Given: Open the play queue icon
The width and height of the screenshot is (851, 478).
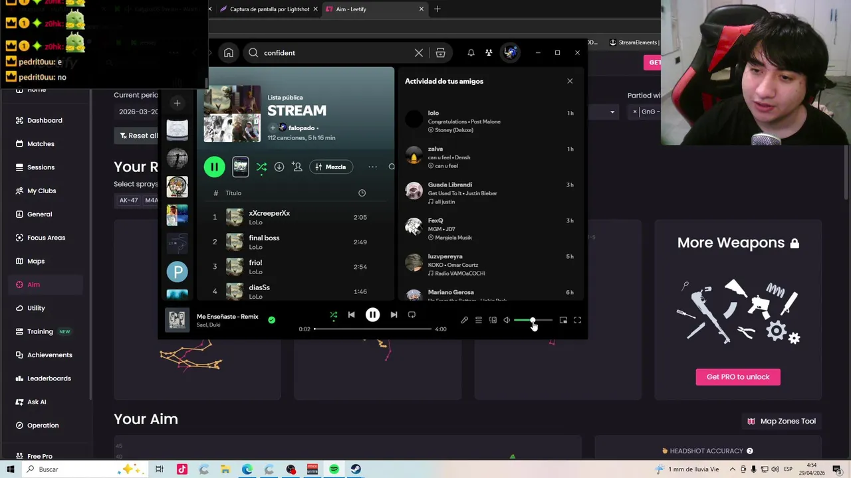Looking at the screenshot, I should point(478,320).
